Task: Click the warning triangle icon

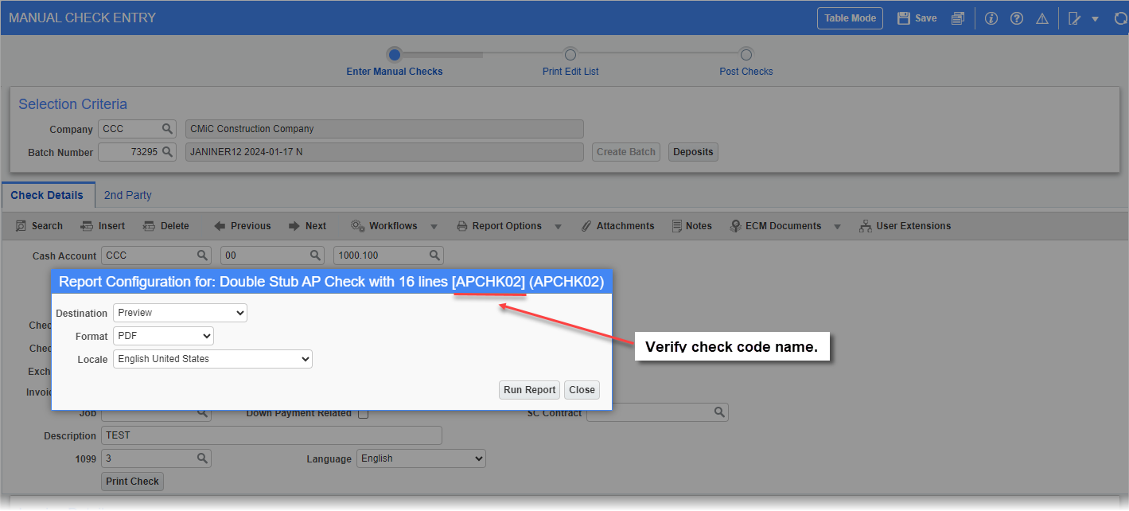Action: tap(1042, 18)
